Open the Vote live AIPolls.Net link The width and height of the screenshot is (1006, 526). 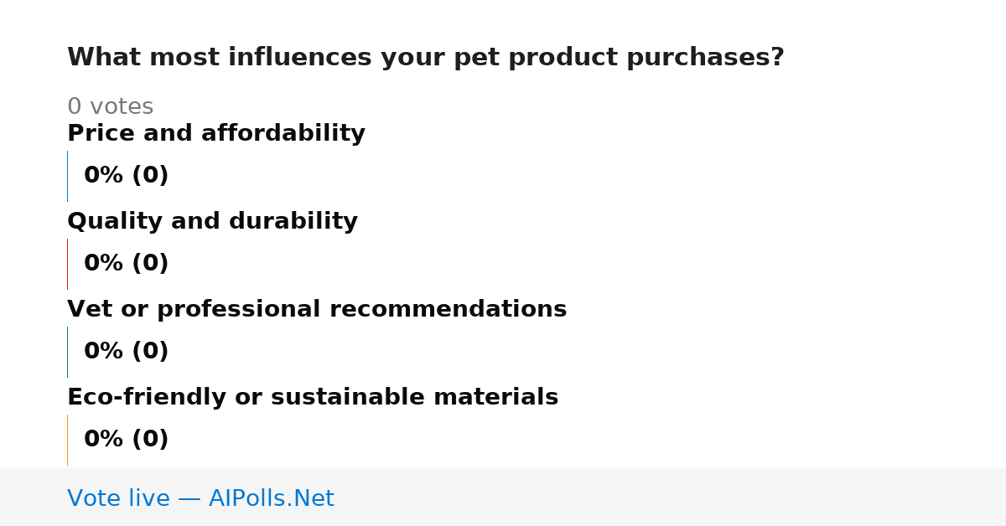pos(200,499)
